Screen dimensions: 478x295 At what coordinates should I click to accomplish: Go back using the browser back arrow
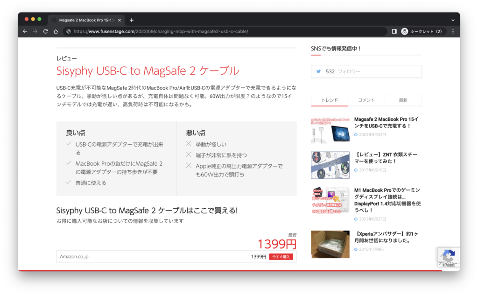click(x=25, y=31)
